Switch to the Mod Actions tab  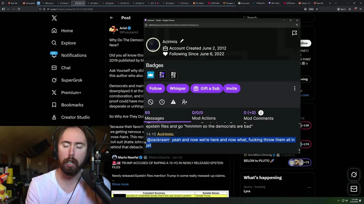pyautogui.click(x=204, y=116)
